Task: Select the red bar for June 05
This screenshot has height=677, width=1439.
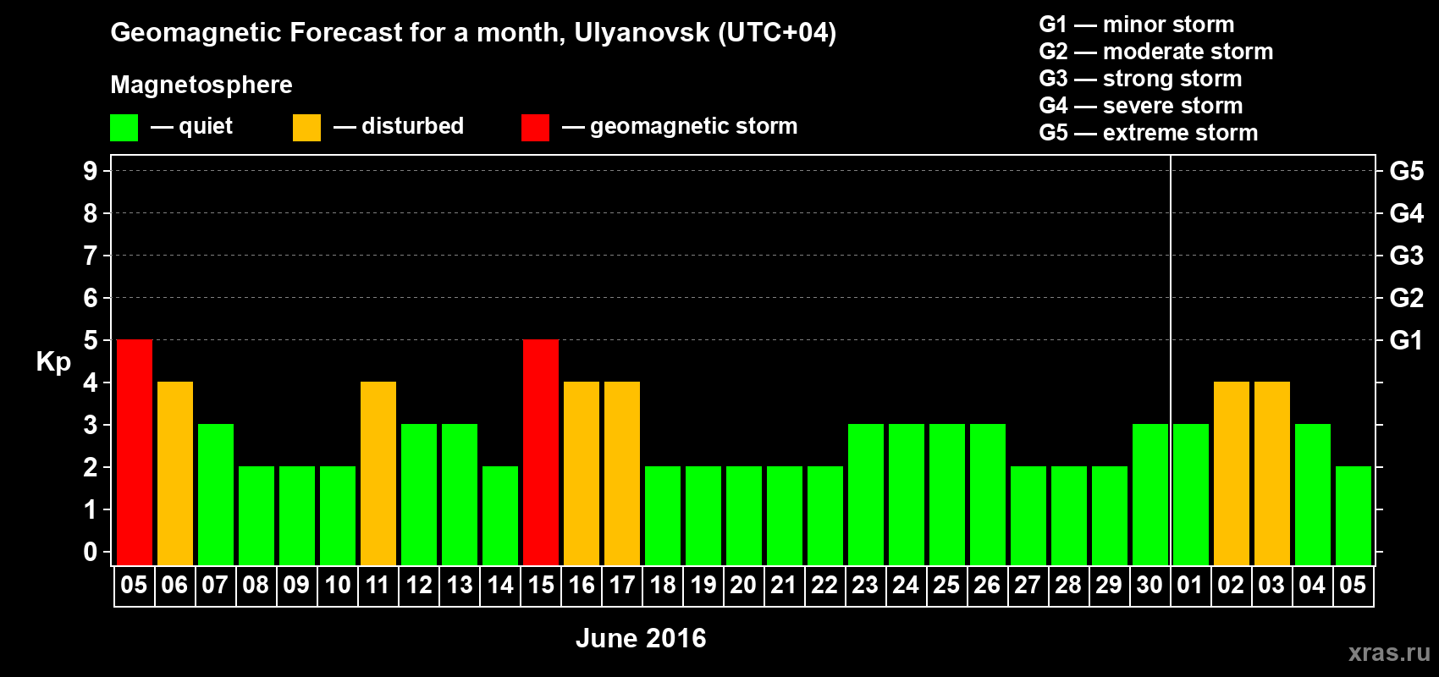Action: [x=135, y=452]
